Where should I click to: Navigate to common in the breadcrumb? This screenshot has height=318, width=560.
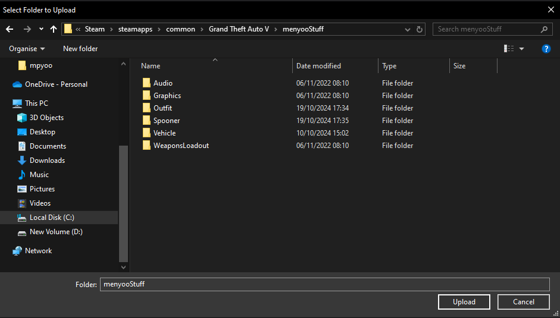181,29
